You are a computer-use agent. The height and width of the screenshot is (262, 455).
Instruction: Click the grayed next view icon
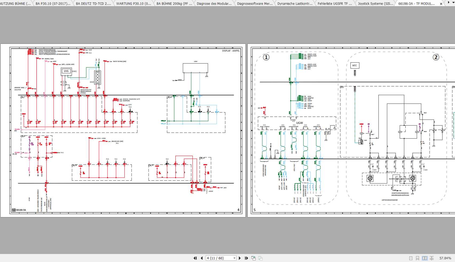click(260, 258)
